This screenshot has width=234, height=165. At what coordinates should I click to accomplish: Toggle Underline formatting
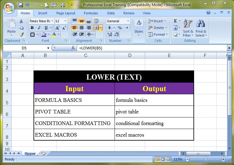[46, 28]
